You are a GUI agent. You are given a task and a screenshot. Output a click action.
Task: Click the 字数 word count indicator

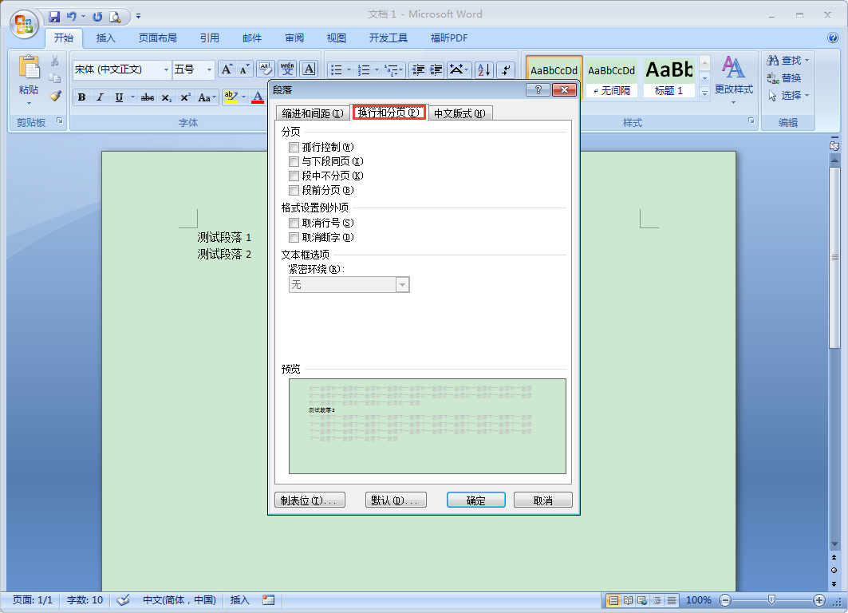(84, 599)
